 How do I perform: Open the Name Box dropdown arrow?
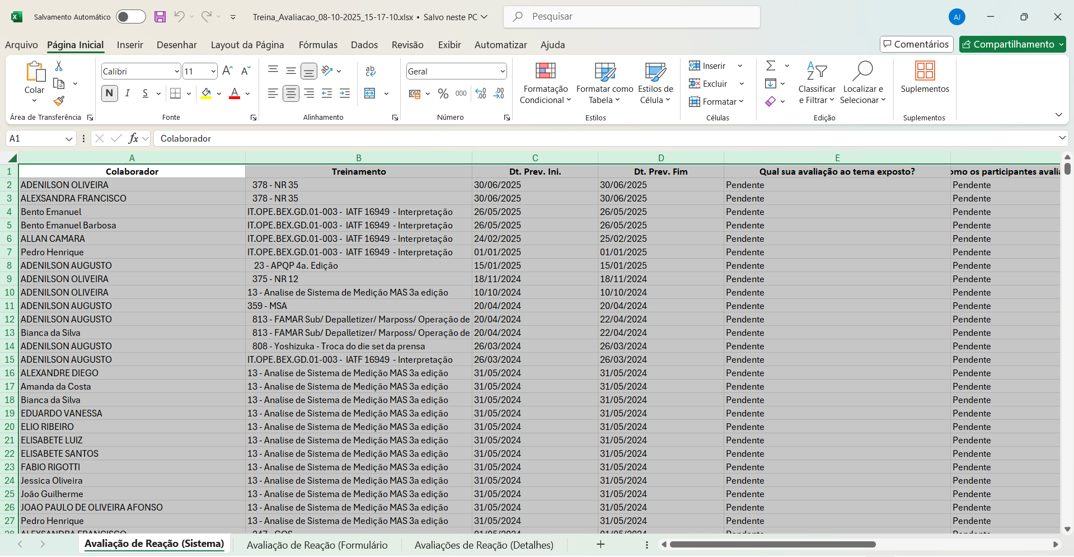(69, 139)
